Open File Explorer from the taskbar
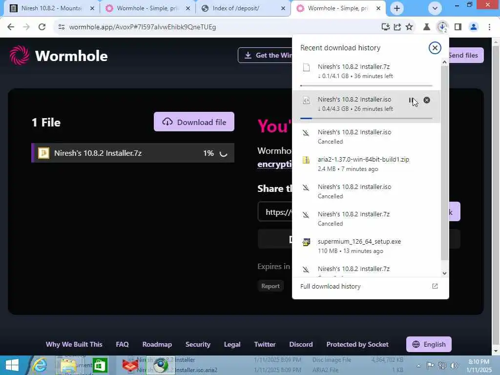 coord(68,366)
